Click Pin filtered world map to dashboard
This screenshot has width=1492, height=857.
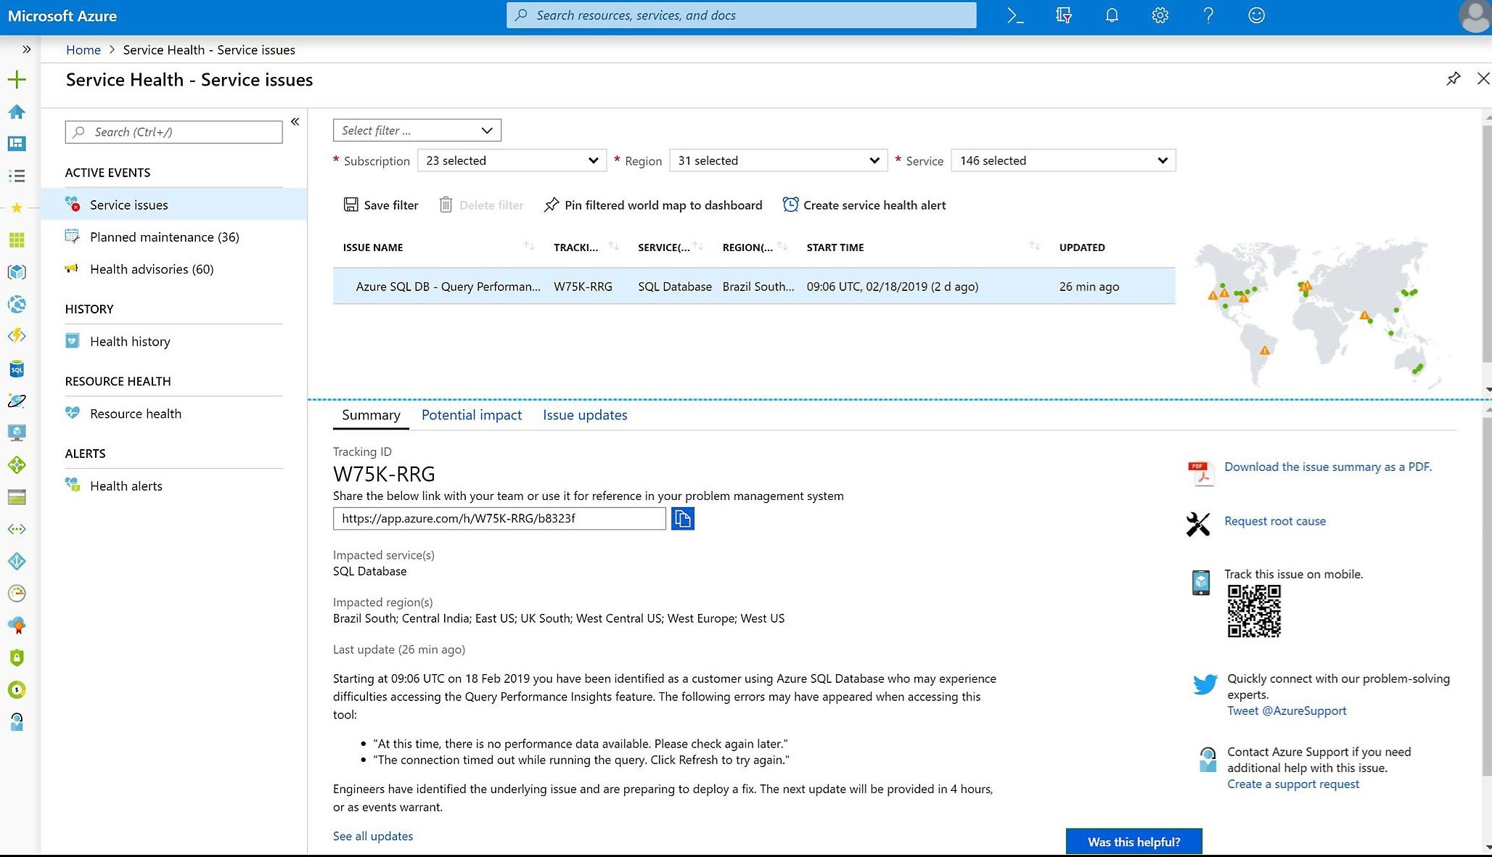653,205
